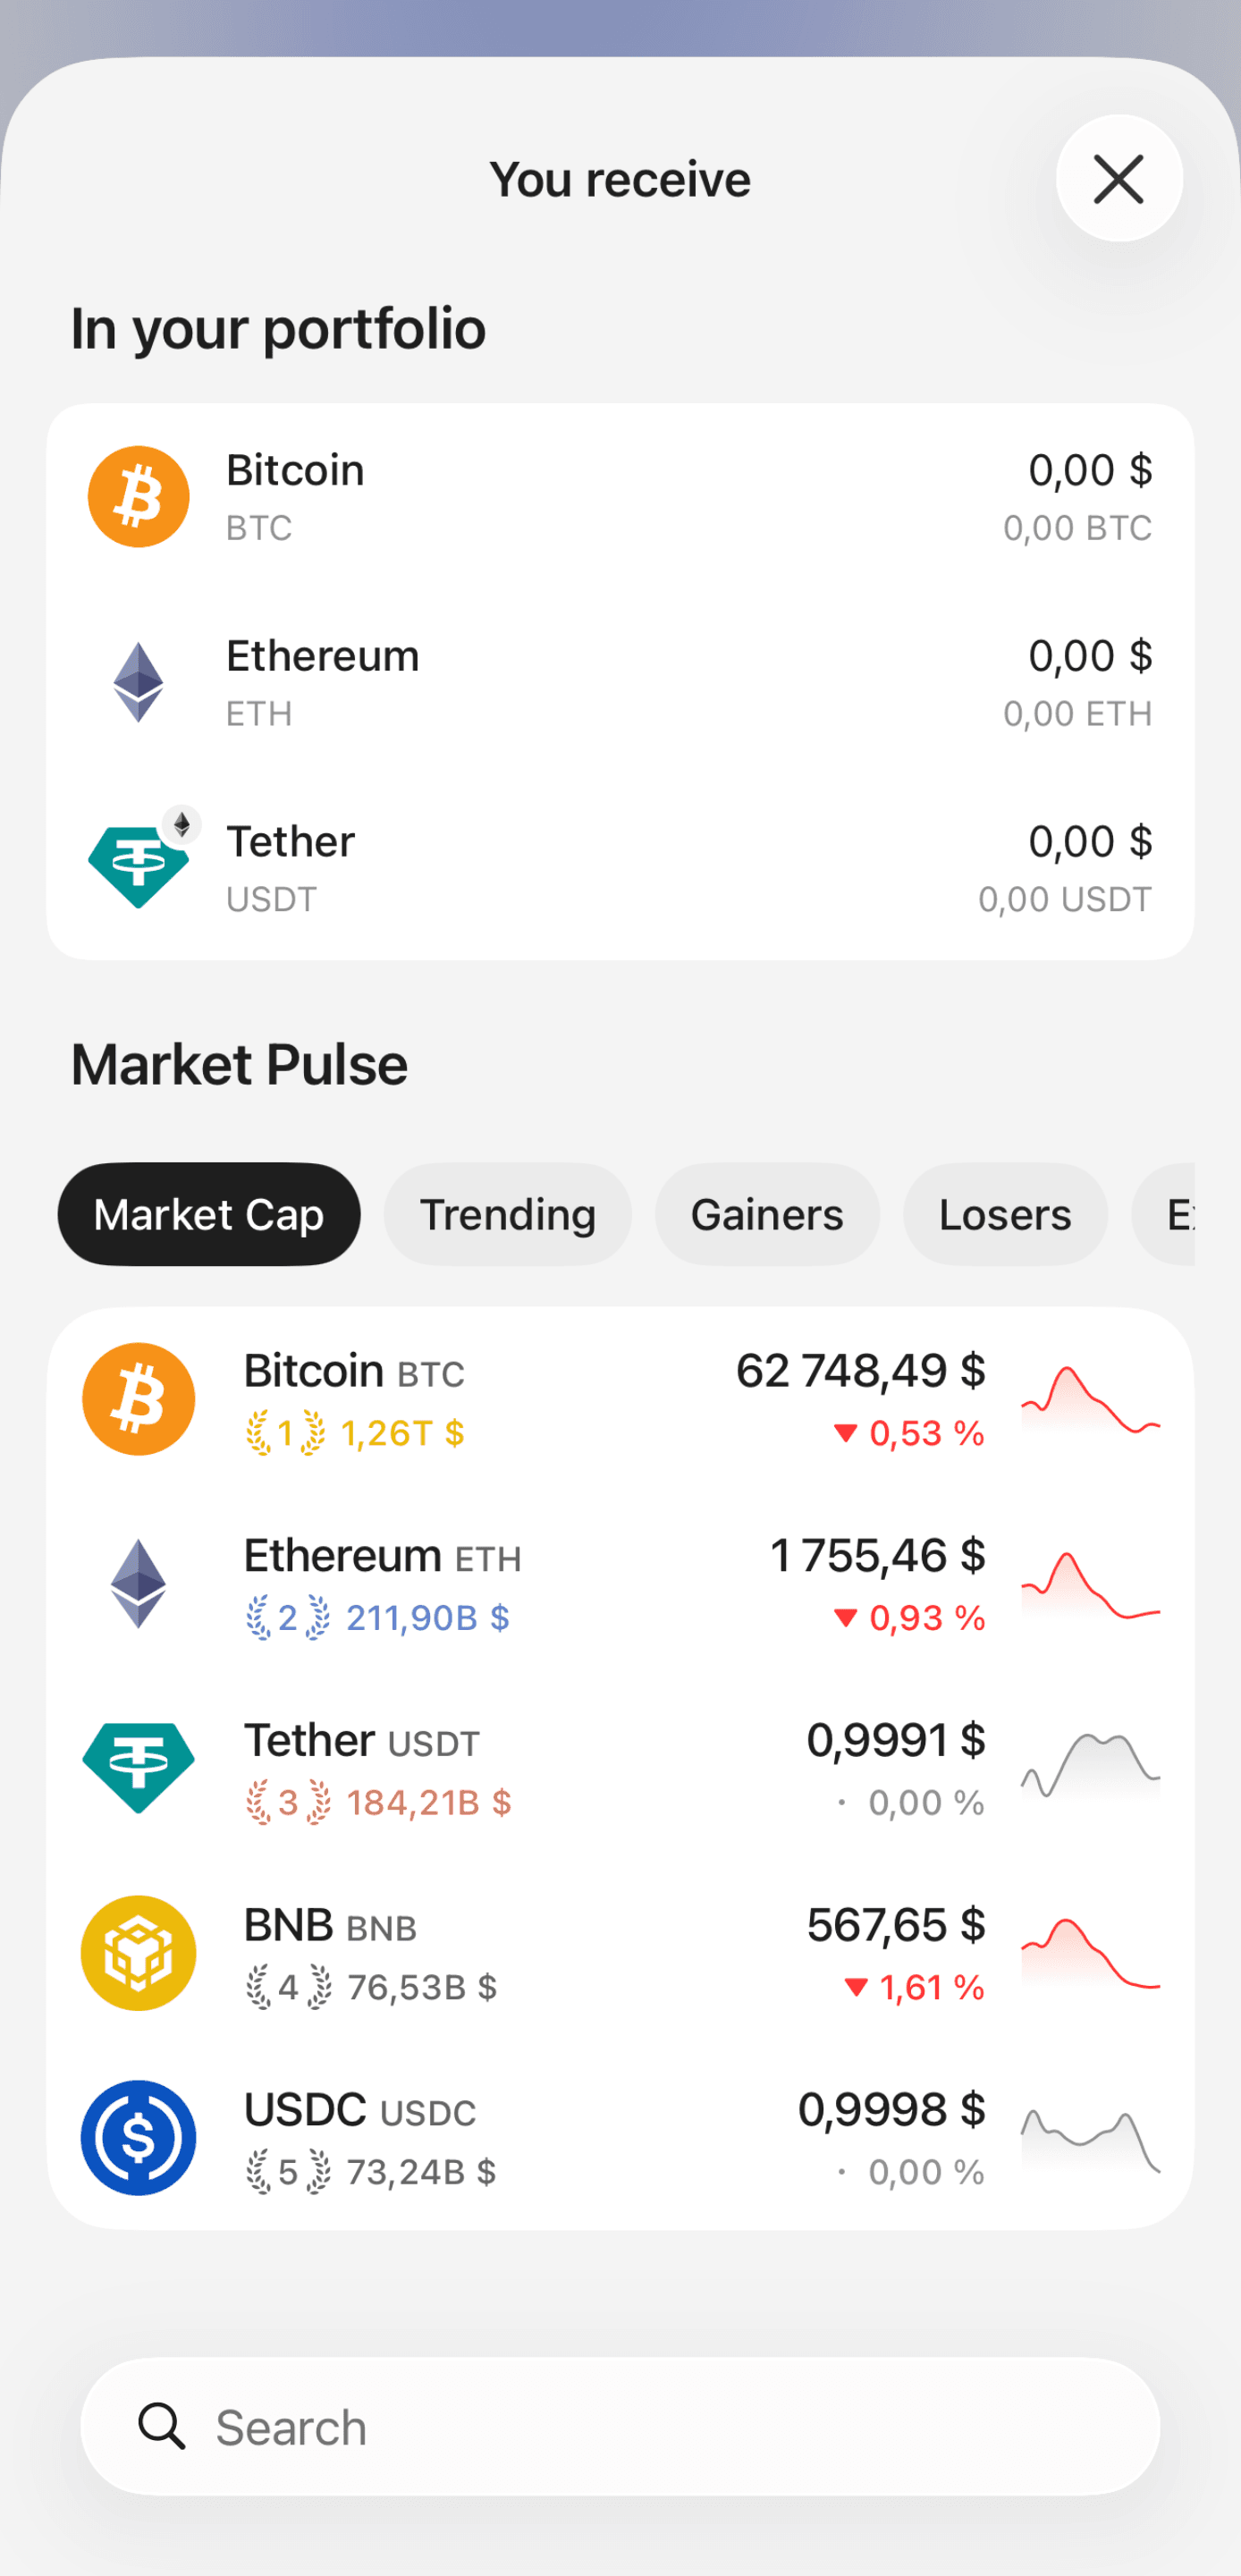This screenshot has width=1241, height=2576.
Task: Tap the Bitcoin icon in Market Pulse
Action: pos(138,1398)
